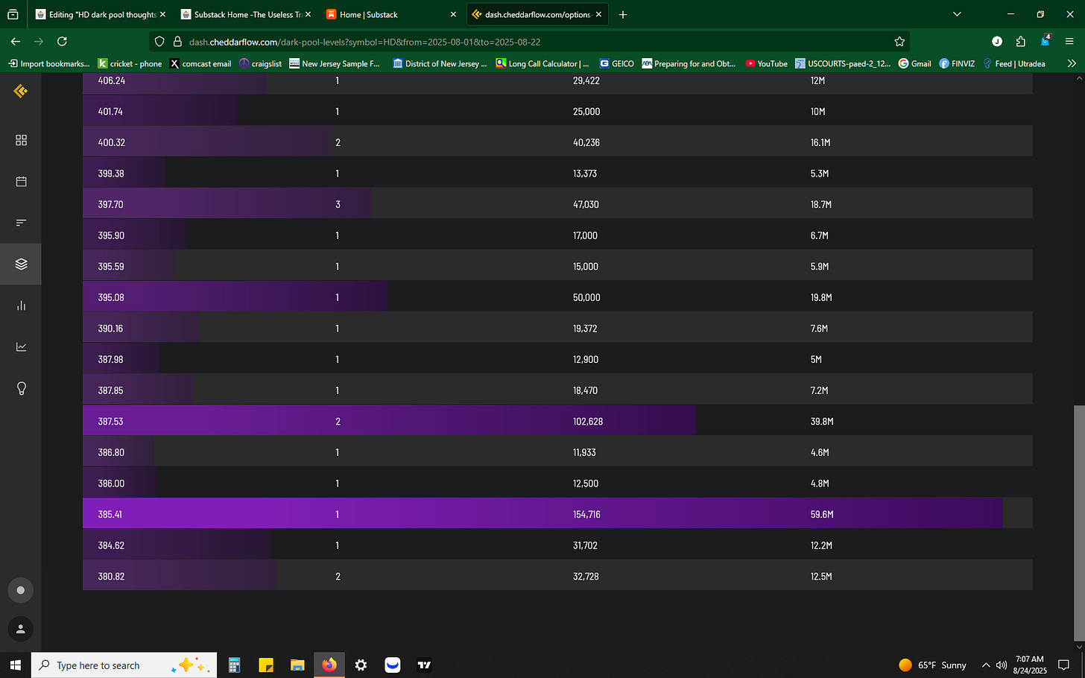Open File Explorer from the taskbar
1085x678 pixels.
297,665
